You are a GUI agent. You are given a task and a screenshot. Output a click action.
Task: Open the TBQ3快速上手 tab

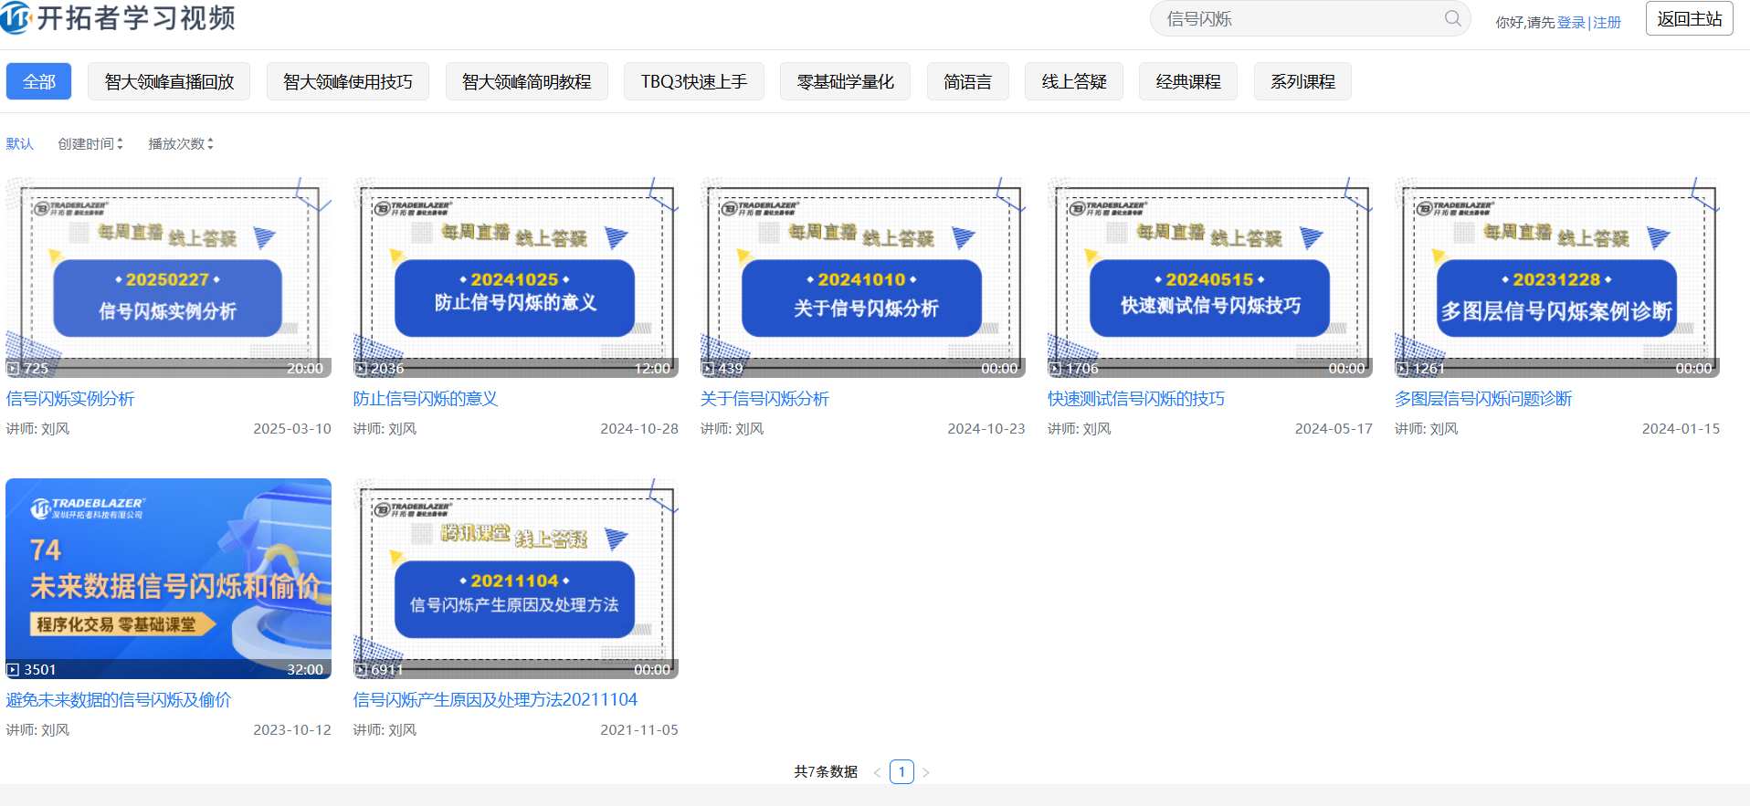[x=693, y=81]
